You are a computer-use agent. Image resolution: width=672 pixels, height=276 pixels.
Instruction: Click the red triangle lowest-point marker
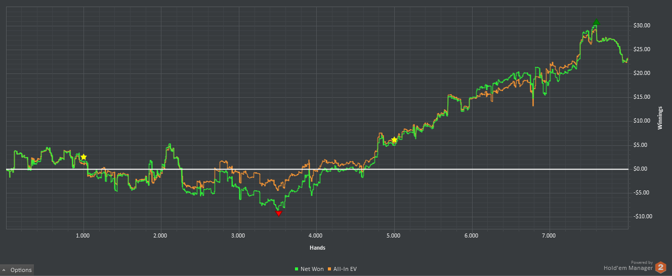point(279,213)
